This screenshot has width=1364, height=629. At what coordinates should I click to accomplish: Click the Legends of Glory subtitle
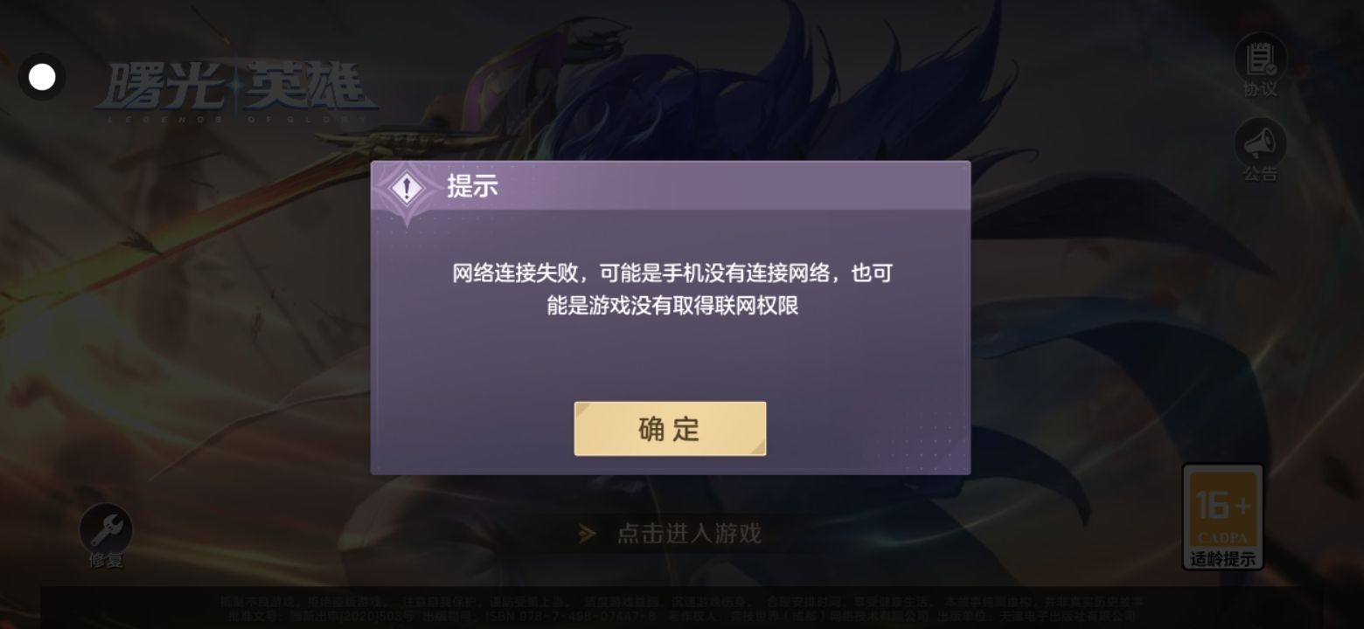[x=236, y=117]
